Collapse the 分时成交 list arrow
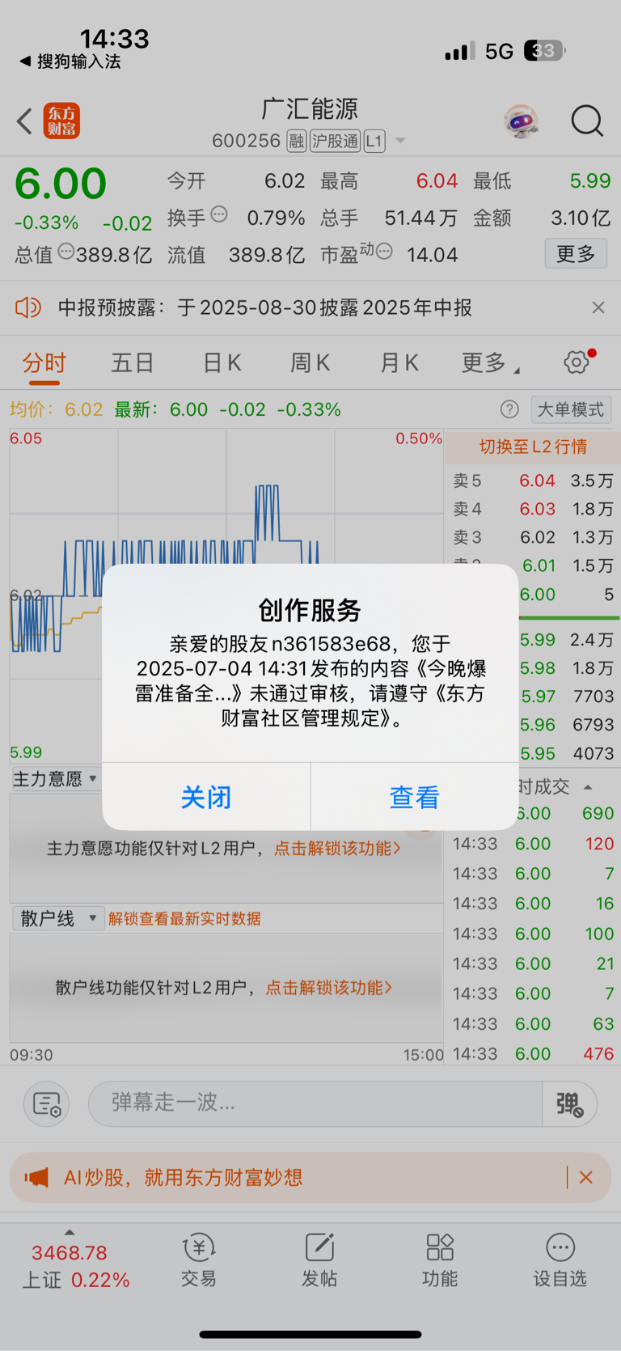The width and height of the screenshot is (621, 1351). click(x=588, y=787)
